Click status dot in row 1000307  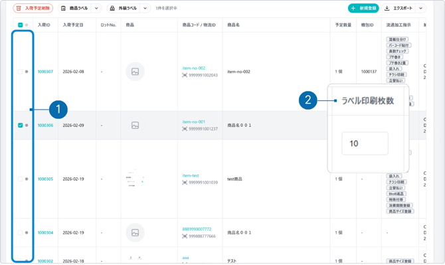point(27,72)
